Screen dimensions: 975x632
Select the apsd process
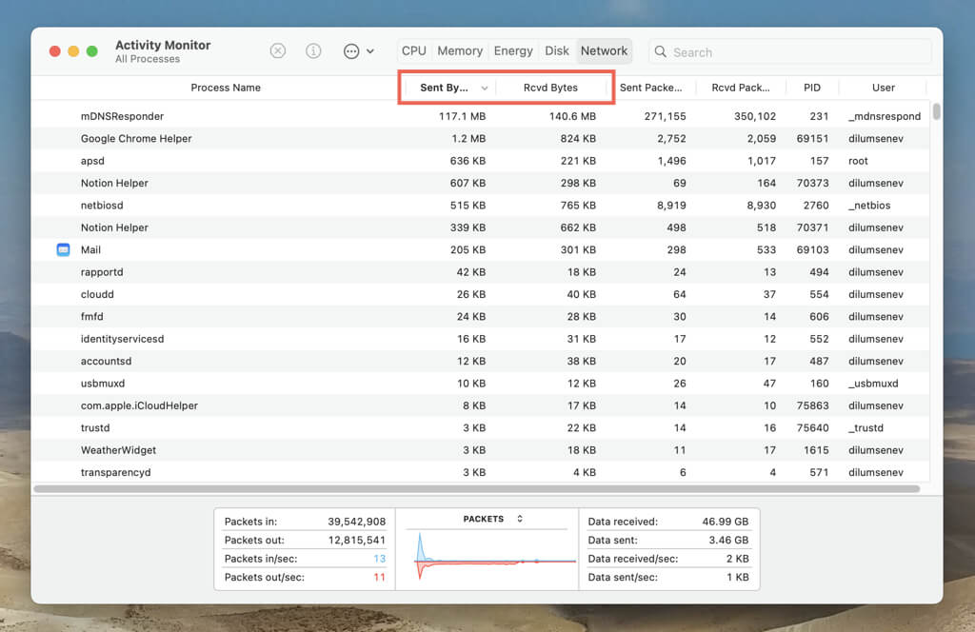click(x=481, y=161)
